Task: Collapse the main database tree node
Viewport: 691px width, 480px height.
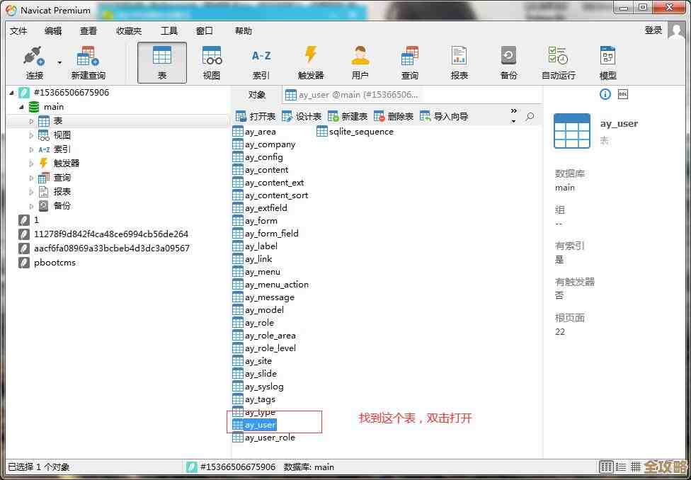Action: 21,107
